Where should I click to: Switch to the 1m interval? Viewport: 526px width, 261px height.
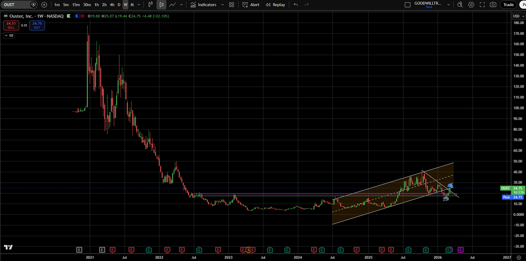[x=57, y=5]
